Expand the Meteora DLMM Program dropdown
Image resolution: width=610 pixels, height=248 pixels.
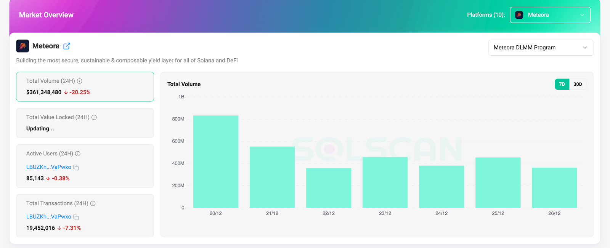pos(541,48)
